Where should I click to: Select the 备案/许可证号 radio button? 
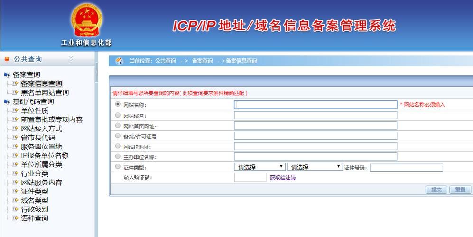point(118,136)
